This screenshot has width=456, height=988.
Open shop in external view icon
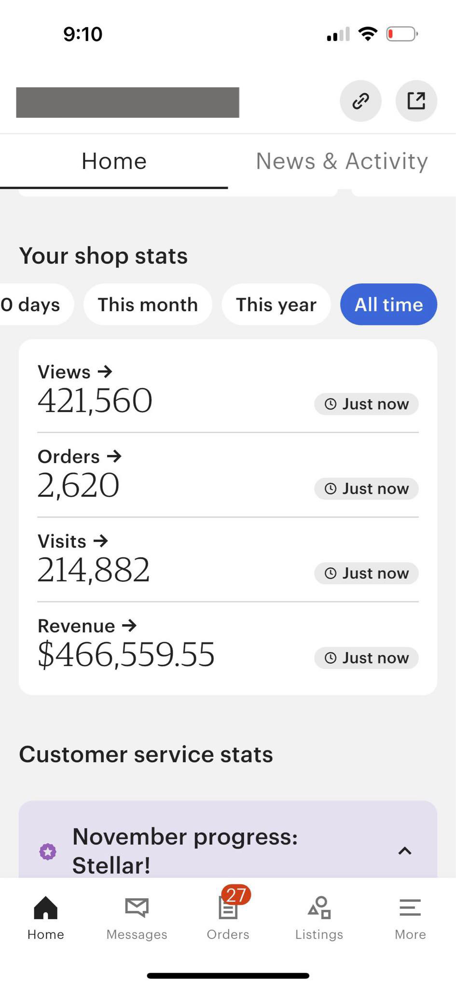click(x=416, y=101)
